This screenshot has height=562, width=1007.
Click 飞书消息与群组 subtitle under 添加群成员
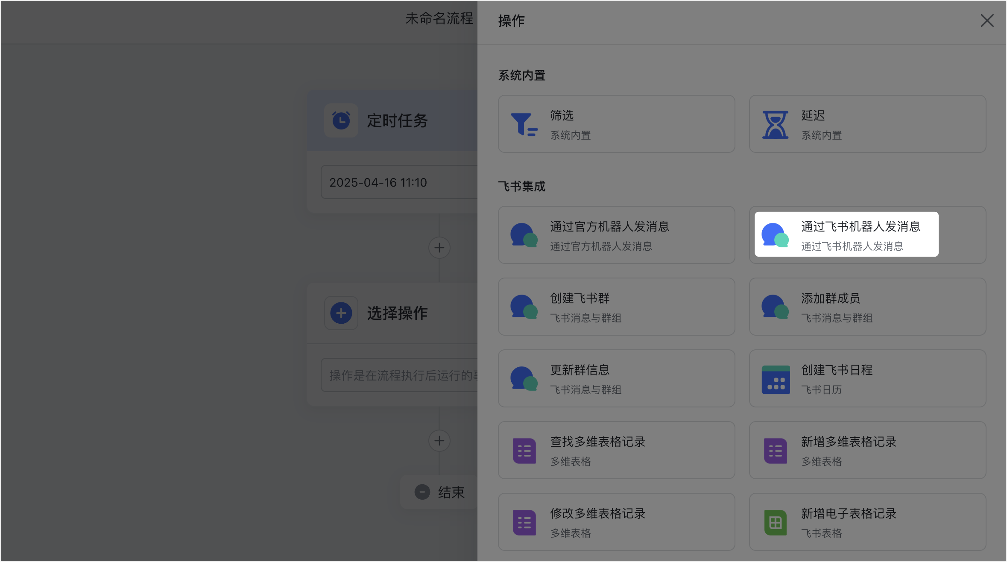point(837,318)
